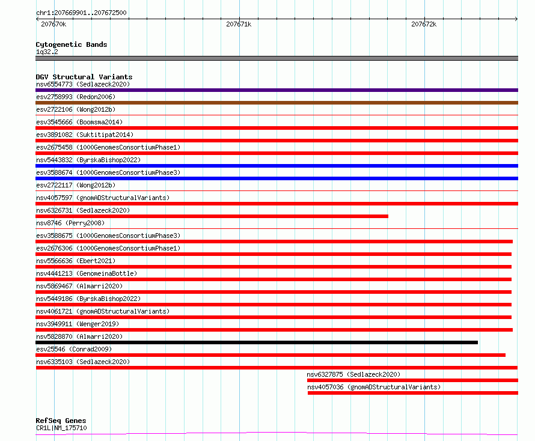Open esv2676306 (1000GenomesConsortiumPhase1) label
Image resolution: width=535 pixels, height=441 pixels.
click(108, 248)
